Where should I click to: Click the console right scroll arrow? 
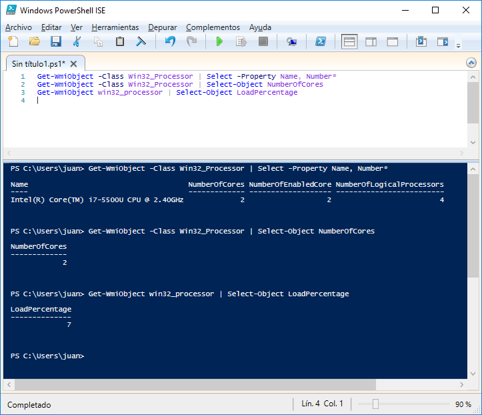(461, 384)
